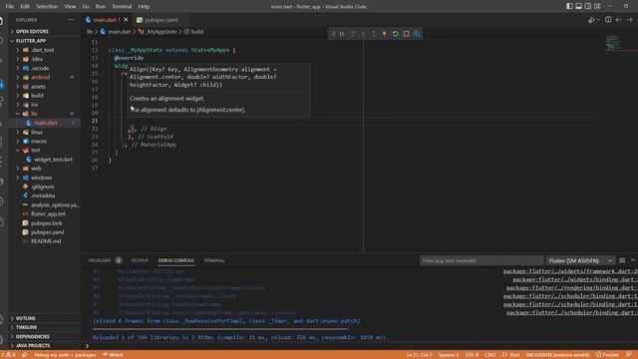
Task: Open the File menu
Action: (x=10, y=6)
